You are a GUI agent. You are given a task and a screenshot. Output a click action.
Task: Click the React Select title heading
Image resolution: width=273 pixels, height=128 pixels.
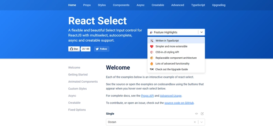coord(97,21)
